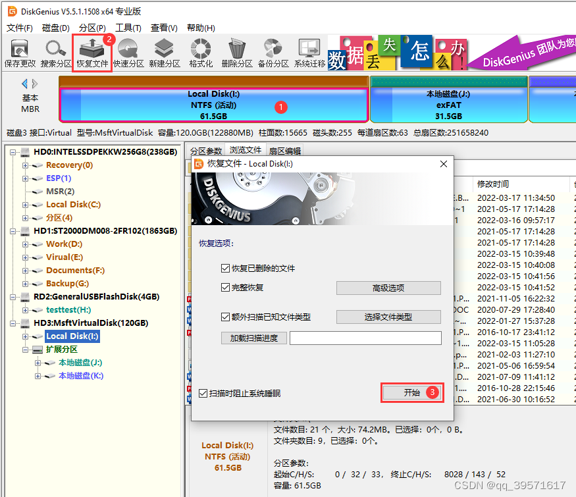Select 本地磁盘(J:) exFAT partition bar
This screenshot has height=497, width=576.
pos(448,105)
